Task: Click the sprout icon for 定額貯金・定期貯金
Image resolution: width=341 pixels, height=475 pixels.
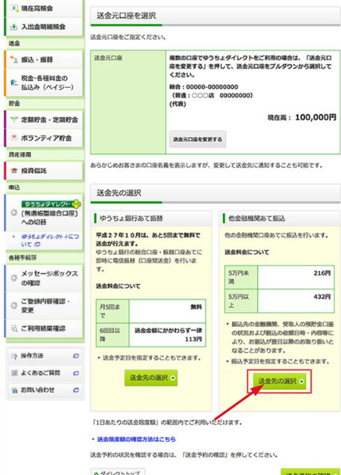Action: (14, 120)
